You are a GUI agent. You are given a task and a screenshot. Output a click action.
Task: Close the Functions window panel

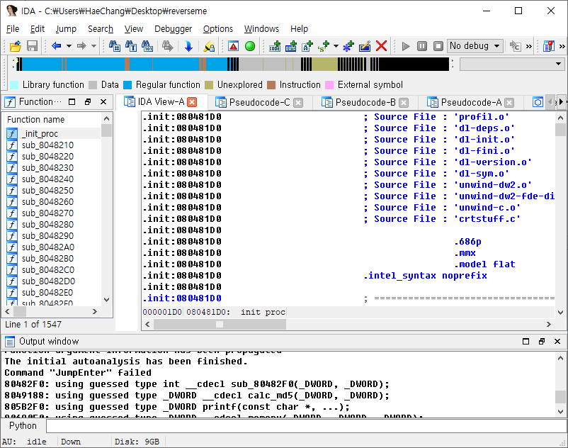103,102
